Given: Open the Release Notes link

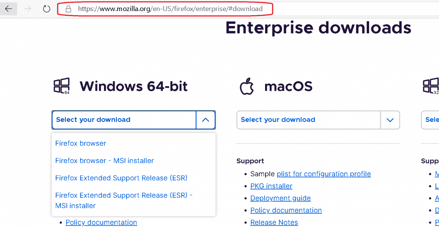Looking at the screenshot, I should pos(274,222).
